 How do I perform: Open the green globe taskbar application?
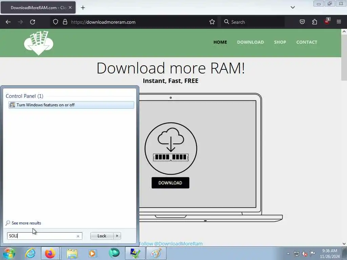114,253
